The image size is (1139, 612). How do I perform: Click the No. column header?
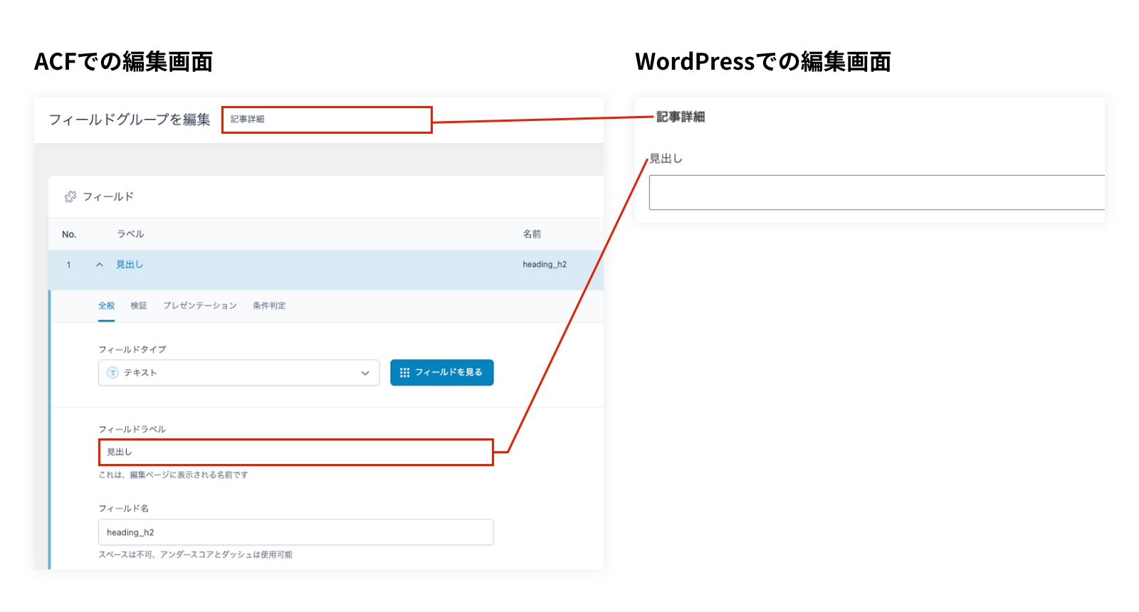[69, 234]
